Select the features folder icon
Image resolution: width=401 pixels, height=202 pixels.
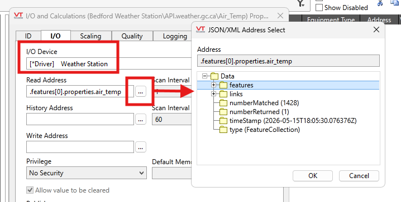223,85
